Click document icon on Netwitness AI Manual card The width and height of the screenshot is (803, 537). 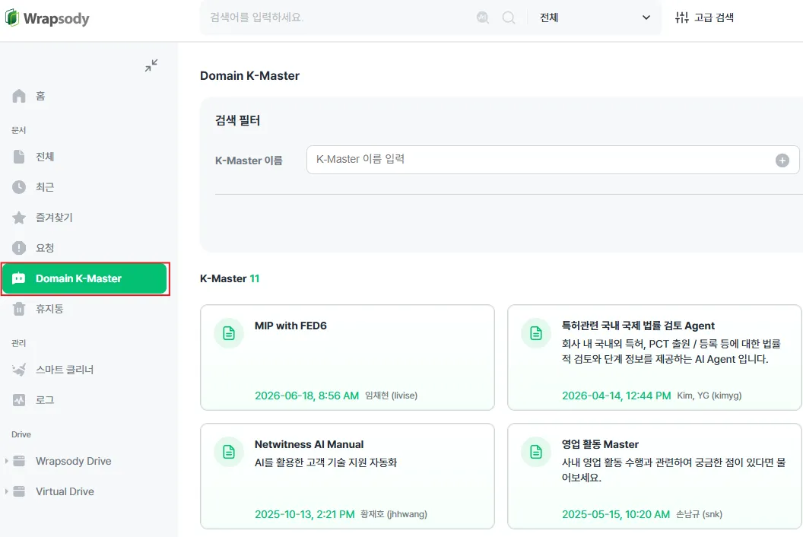[229, 452]
